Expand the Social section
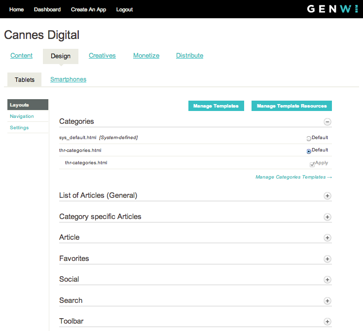Screen dimensions: 363x331 point(327,280)
